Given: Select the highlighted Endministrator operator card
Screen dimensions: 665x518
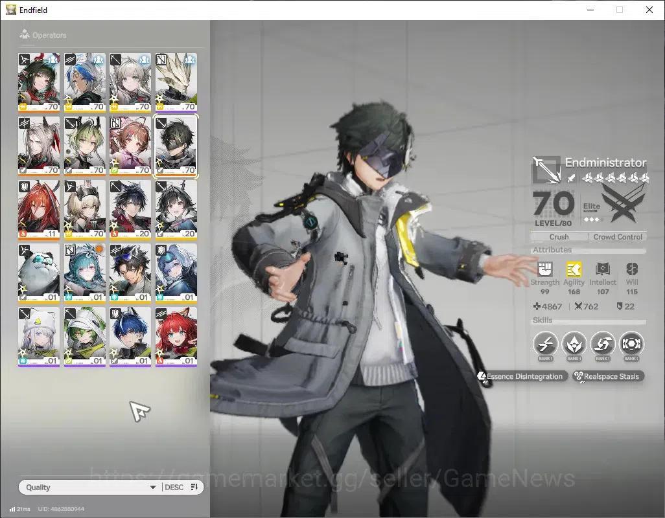Looking at the screenshot, I should (x=176, y=146).
